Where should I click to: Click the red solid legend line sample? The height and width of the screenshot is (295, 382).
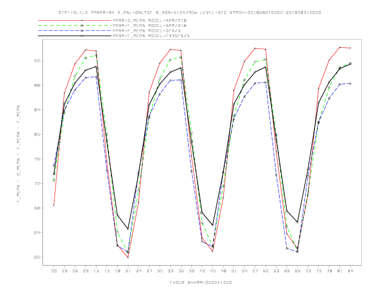tap(75, 20)
